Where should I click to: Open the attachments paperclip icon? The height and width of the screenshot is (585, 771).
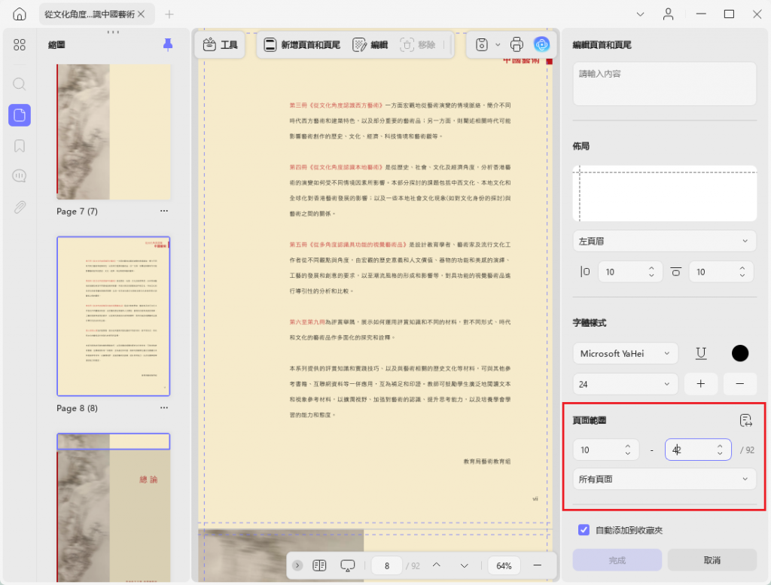point(20,208)
